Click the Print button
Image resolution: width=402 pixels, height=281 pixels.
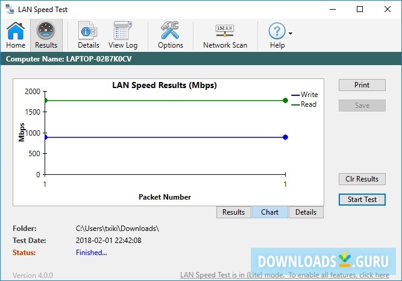tap(362, 85)
